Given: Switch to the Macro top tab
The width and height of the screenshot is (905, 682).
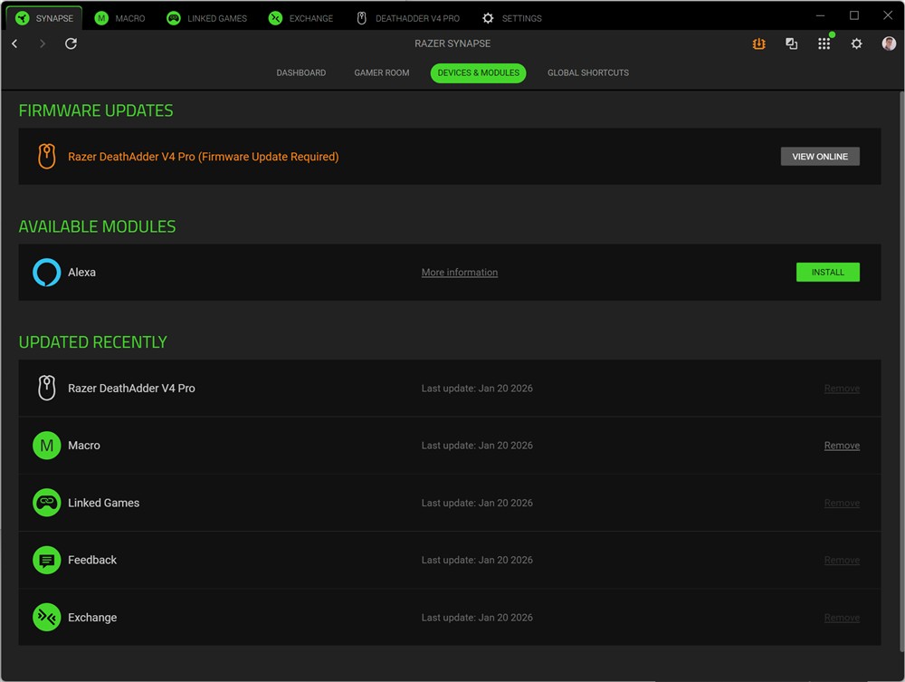Looking at the screenshot, I should pyautogui.click(x=120, y=18).
